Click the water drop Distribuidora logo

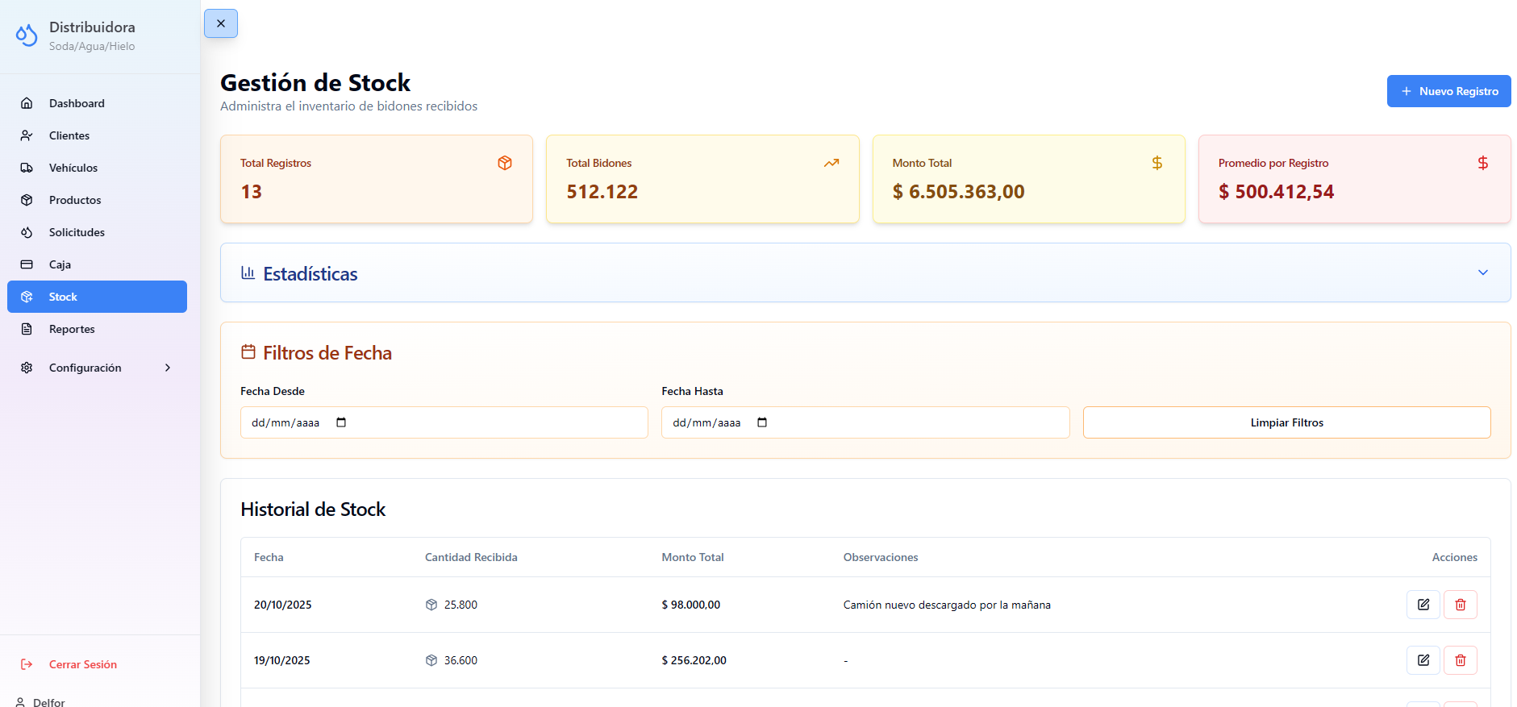[27, 35]
